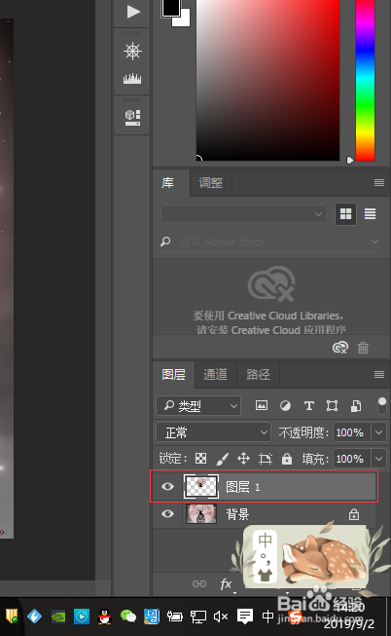Image resolution: width=391 pixels, height=636 pixels.
Task: Switch Libraries to list view
Action: point(370,213)
